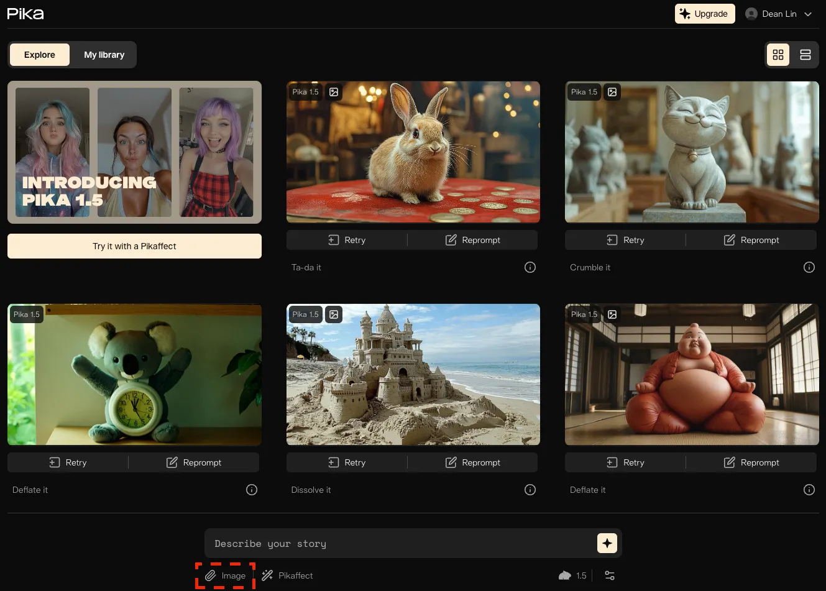
Task: Click the "Crumble it" label
Action: click(x=590, y=267)
